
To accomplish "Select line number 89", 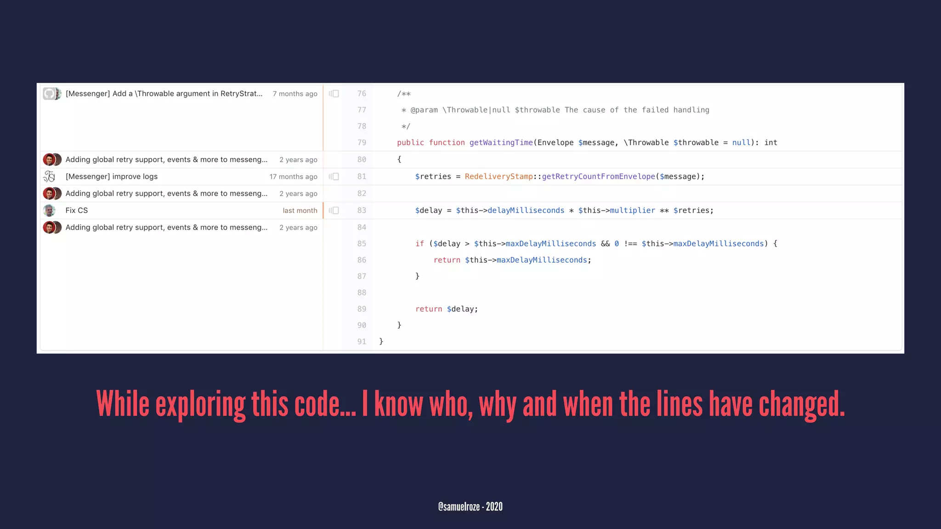I will [362, 309].
